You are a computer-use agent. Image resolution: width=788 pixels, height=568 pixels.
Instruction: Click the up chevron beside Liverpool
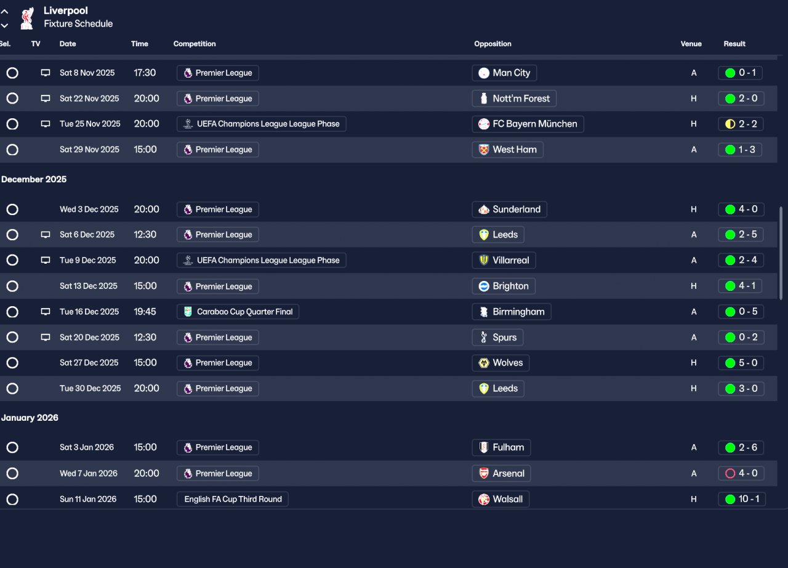click(x=5, y=11)
